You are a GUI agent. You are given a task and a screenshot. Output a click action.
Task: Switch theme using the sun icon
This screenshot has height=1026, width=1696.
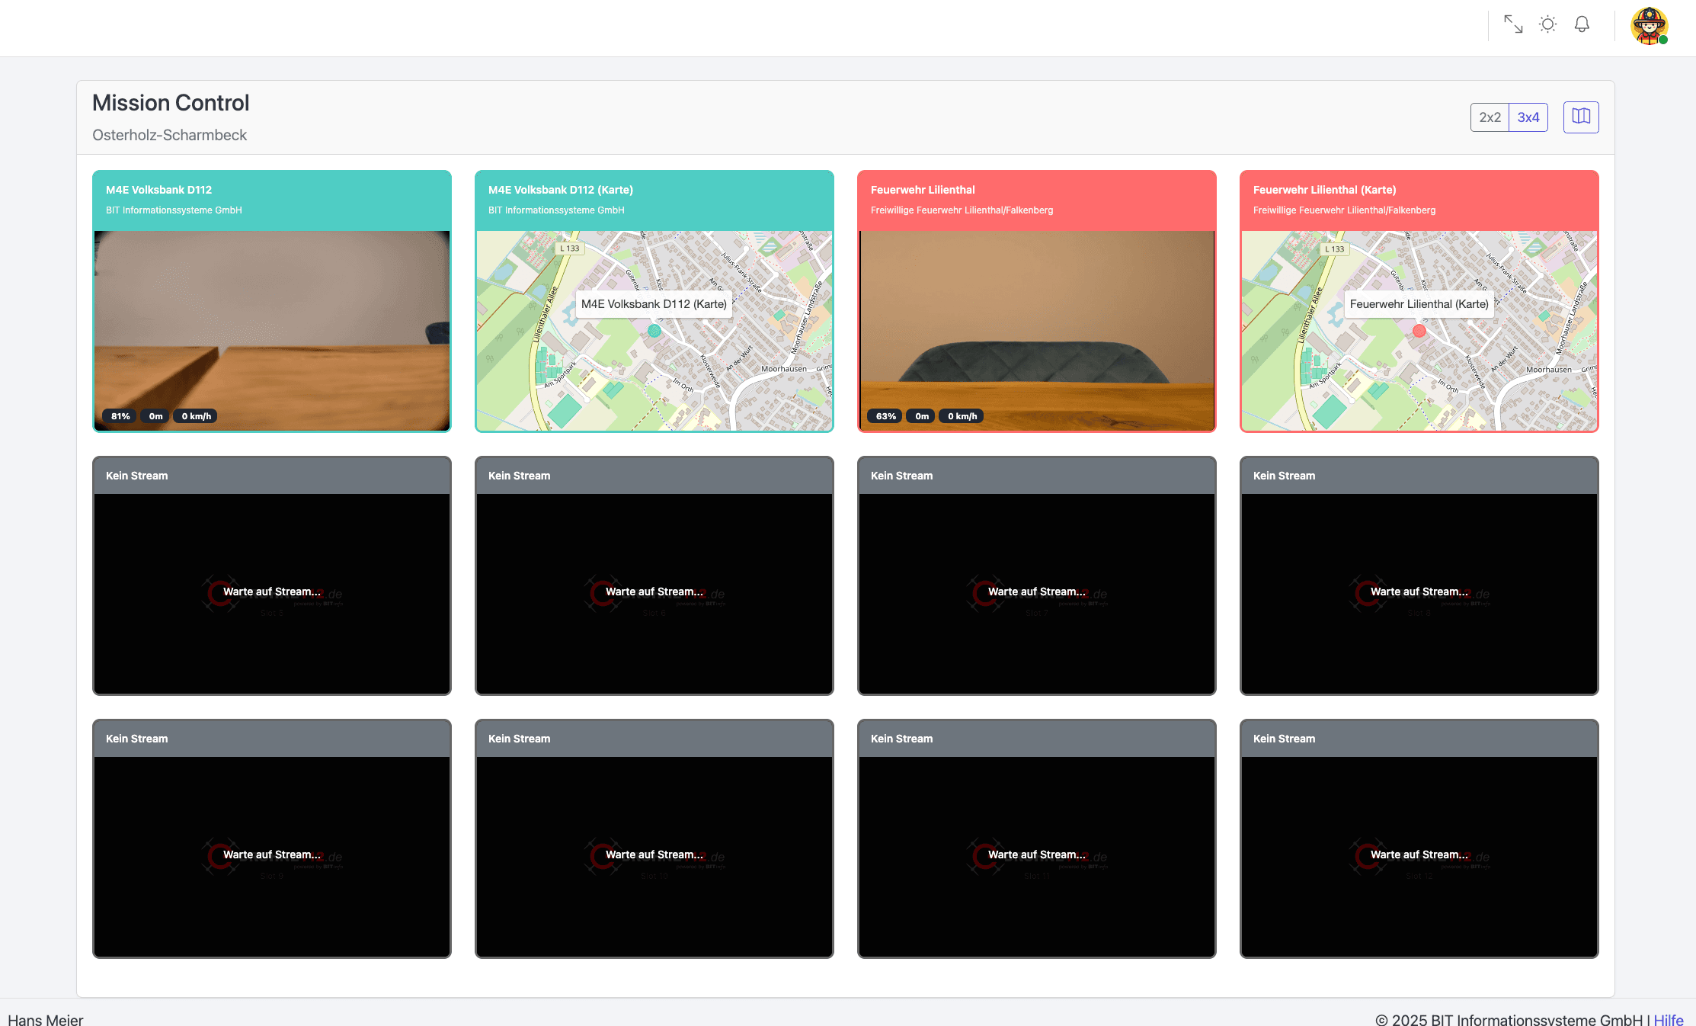pyautogui.click(x=1547, y=24)
